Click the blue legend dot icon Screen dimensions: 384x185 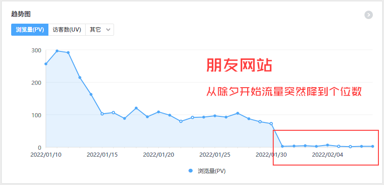pyautogui.click(x=191, y=171)
